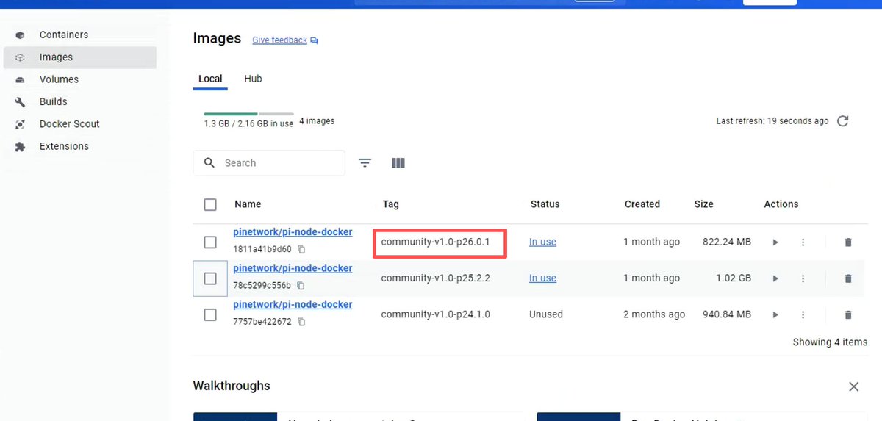882x421 pixels.
Task: Click the search magnifier icon
Action: click(x=209, y=163)
